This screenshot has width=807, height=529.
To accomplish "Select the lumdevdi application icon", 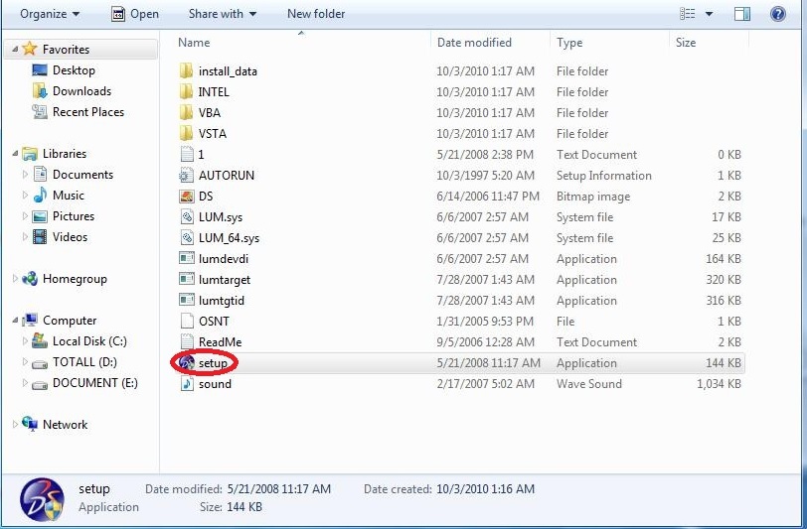I will (x=186, y=259).
